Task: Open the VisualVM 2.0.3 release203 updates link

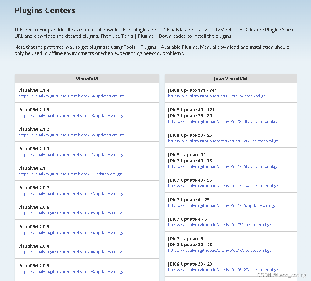Action: (71, 272)
